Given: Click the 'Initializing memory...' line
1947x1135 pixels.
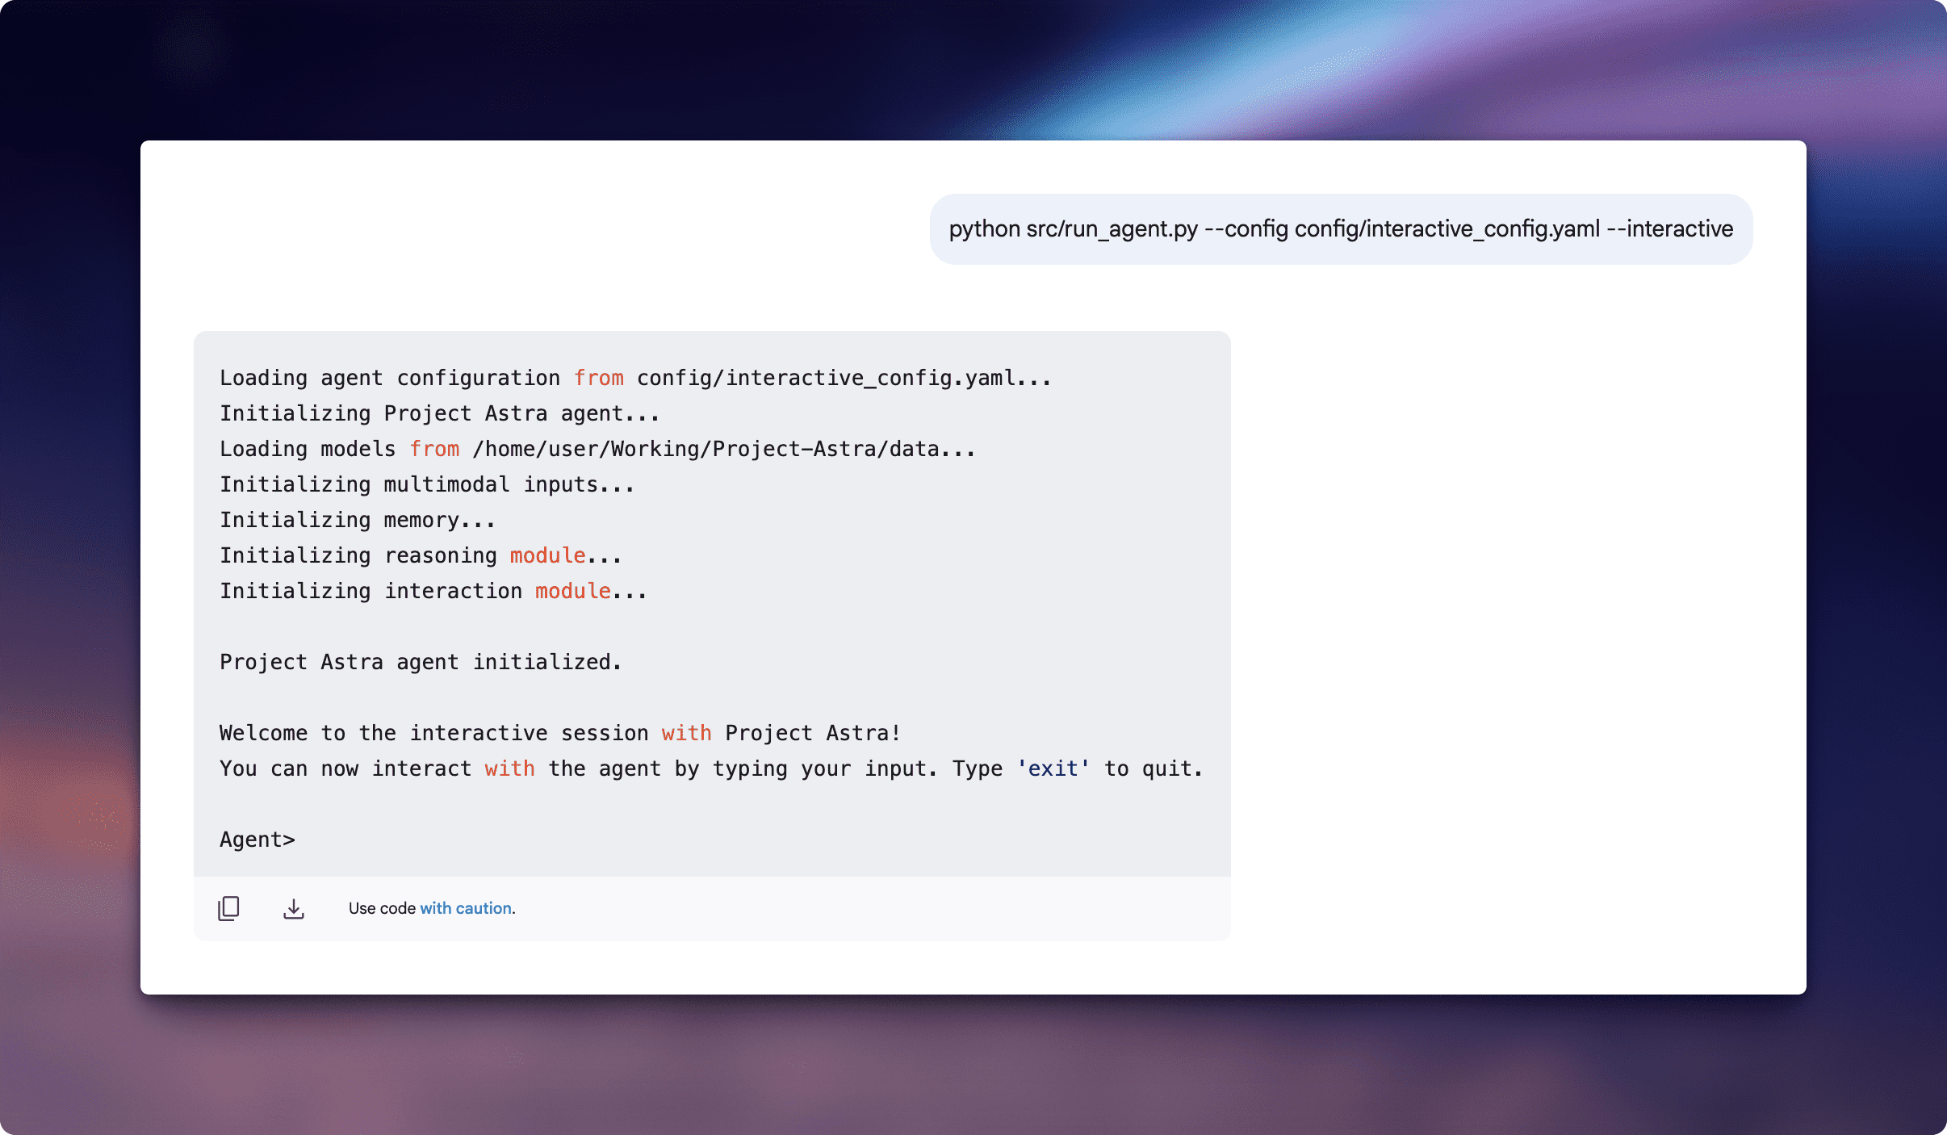Looking at the screenshot, I should point(357,520).
